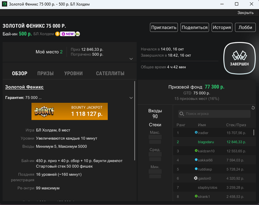
Task: Click the Стек/Приз column header
Action: (236, 125)
